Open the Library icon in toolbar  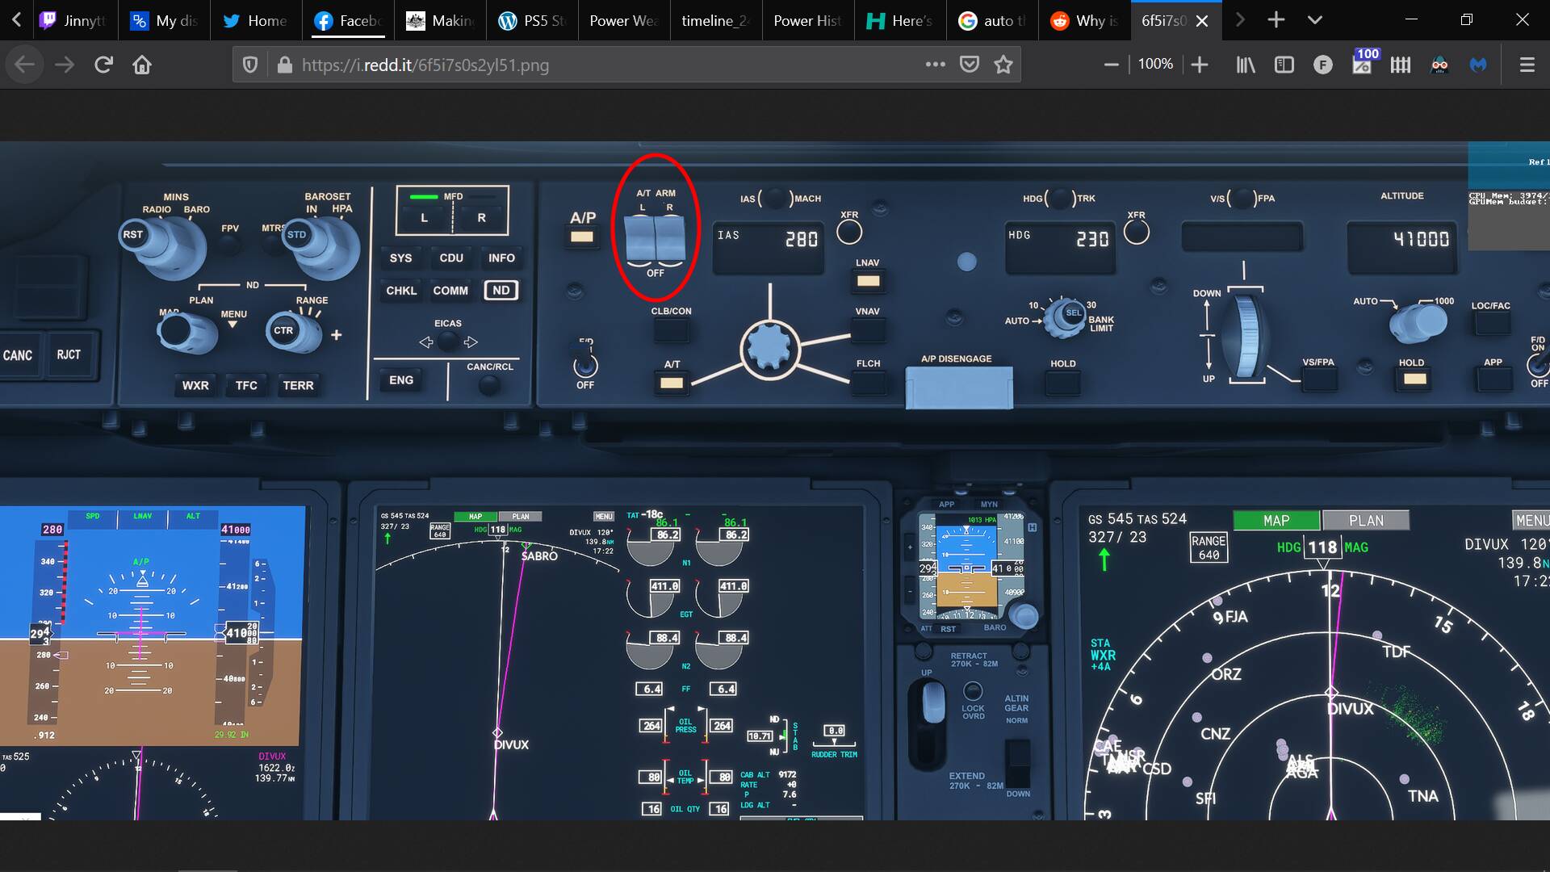coord(1246,65)
